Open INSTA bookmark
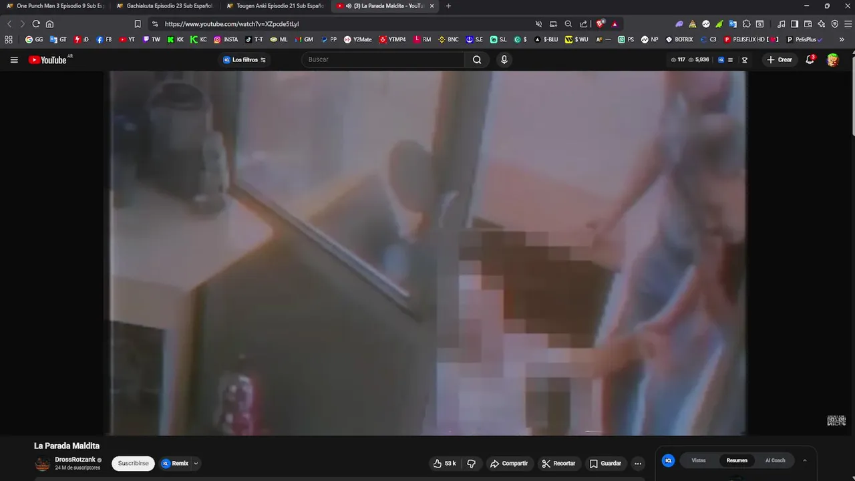 tap(226, 39)
